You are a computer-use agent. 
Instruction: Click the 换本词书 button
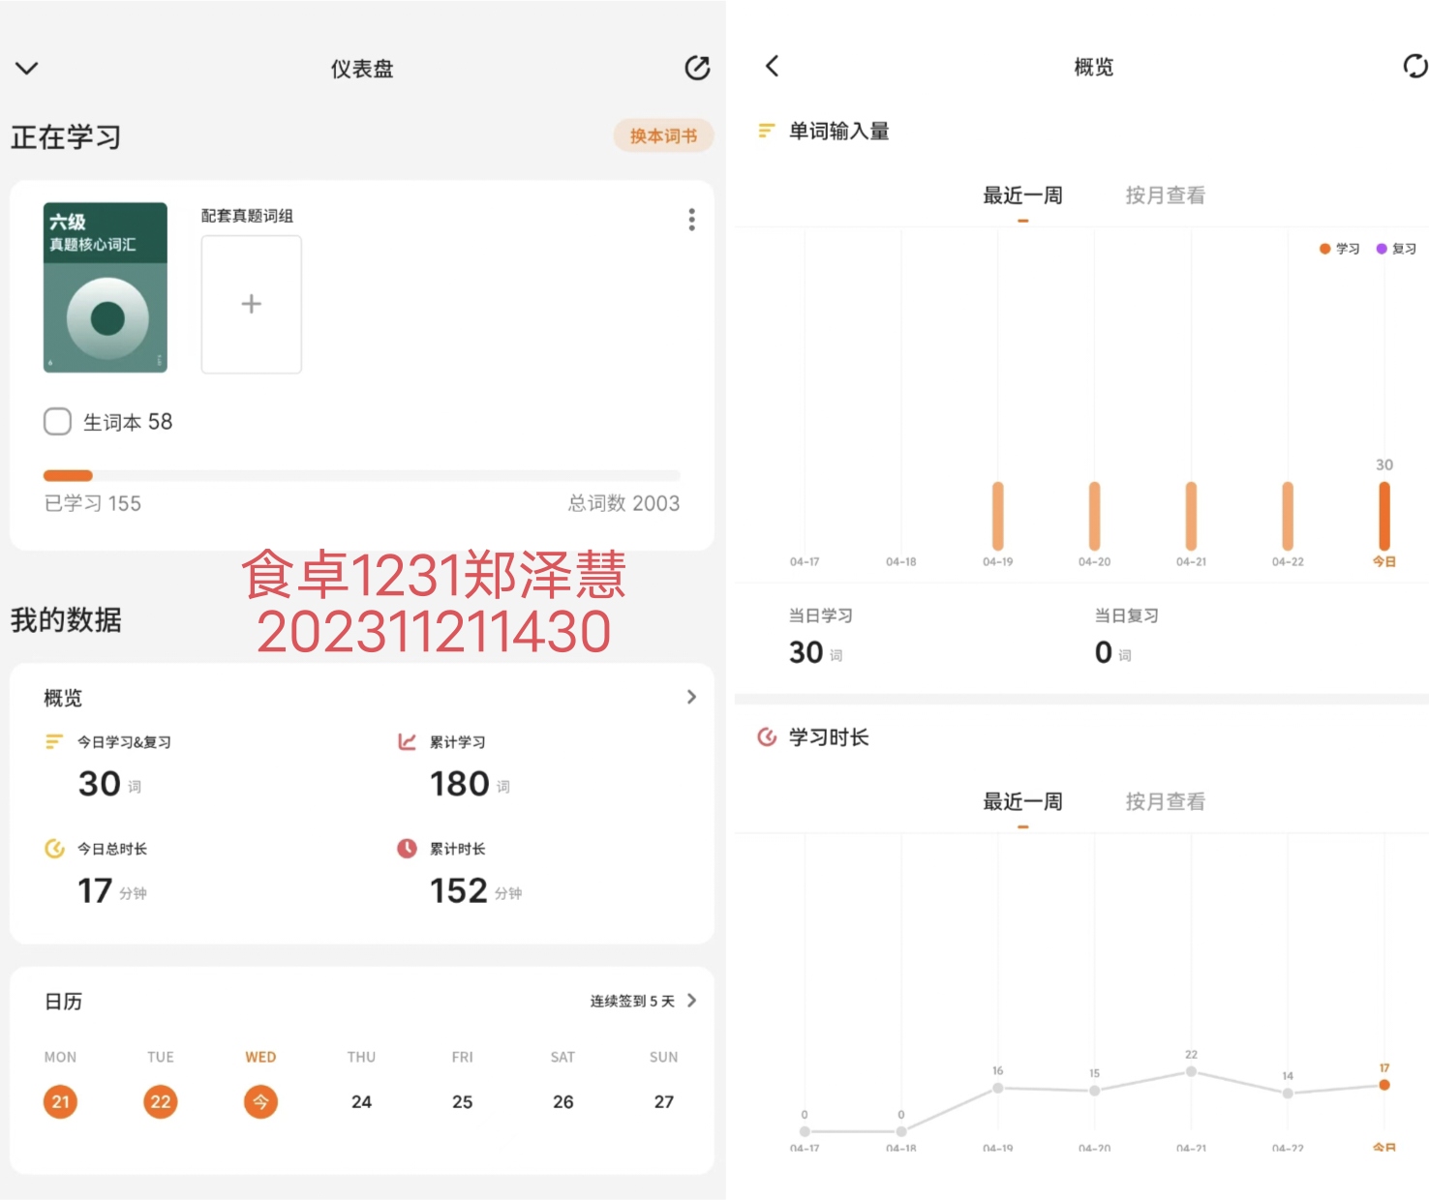663,135
